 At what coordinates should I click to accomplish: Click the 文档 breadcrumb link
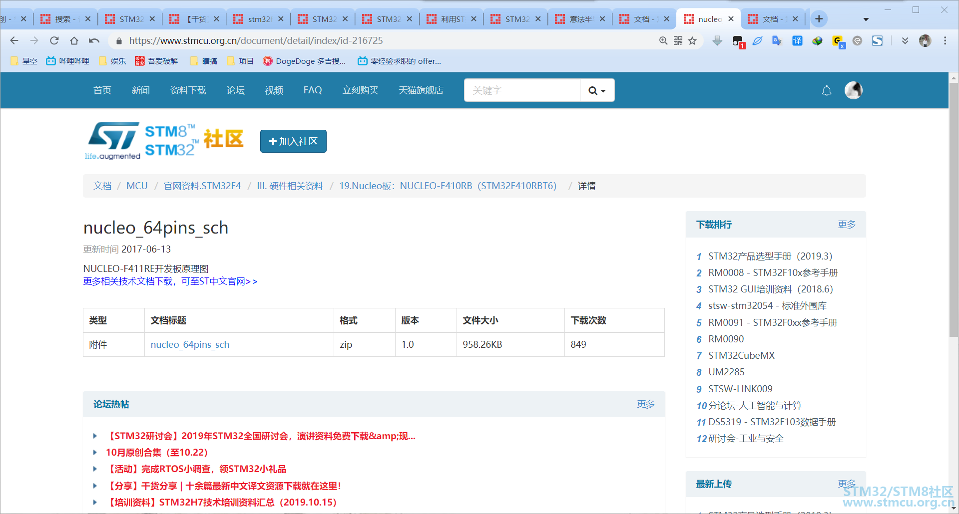tap(102, 186)
